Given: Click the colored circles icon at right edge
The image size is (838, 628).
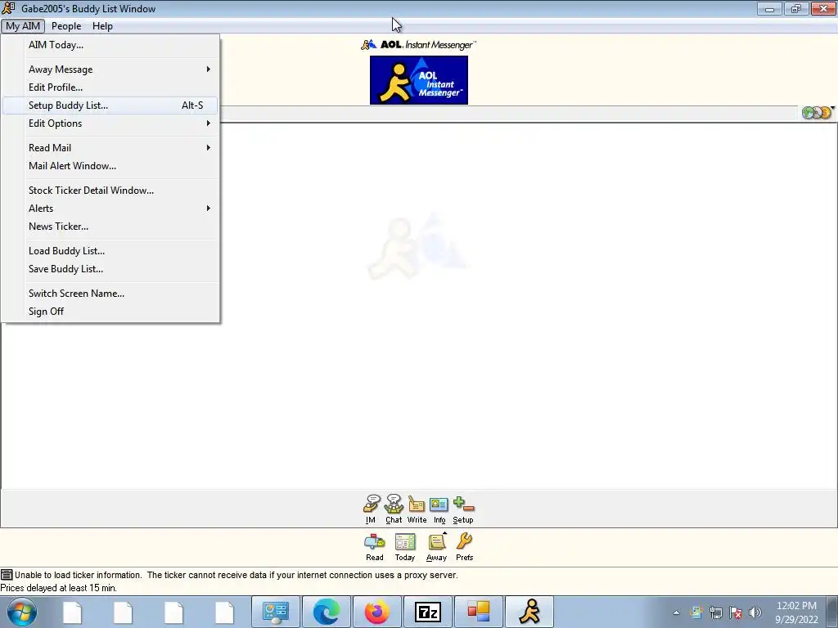Looking at the screenshot, I should click(818, 112).
